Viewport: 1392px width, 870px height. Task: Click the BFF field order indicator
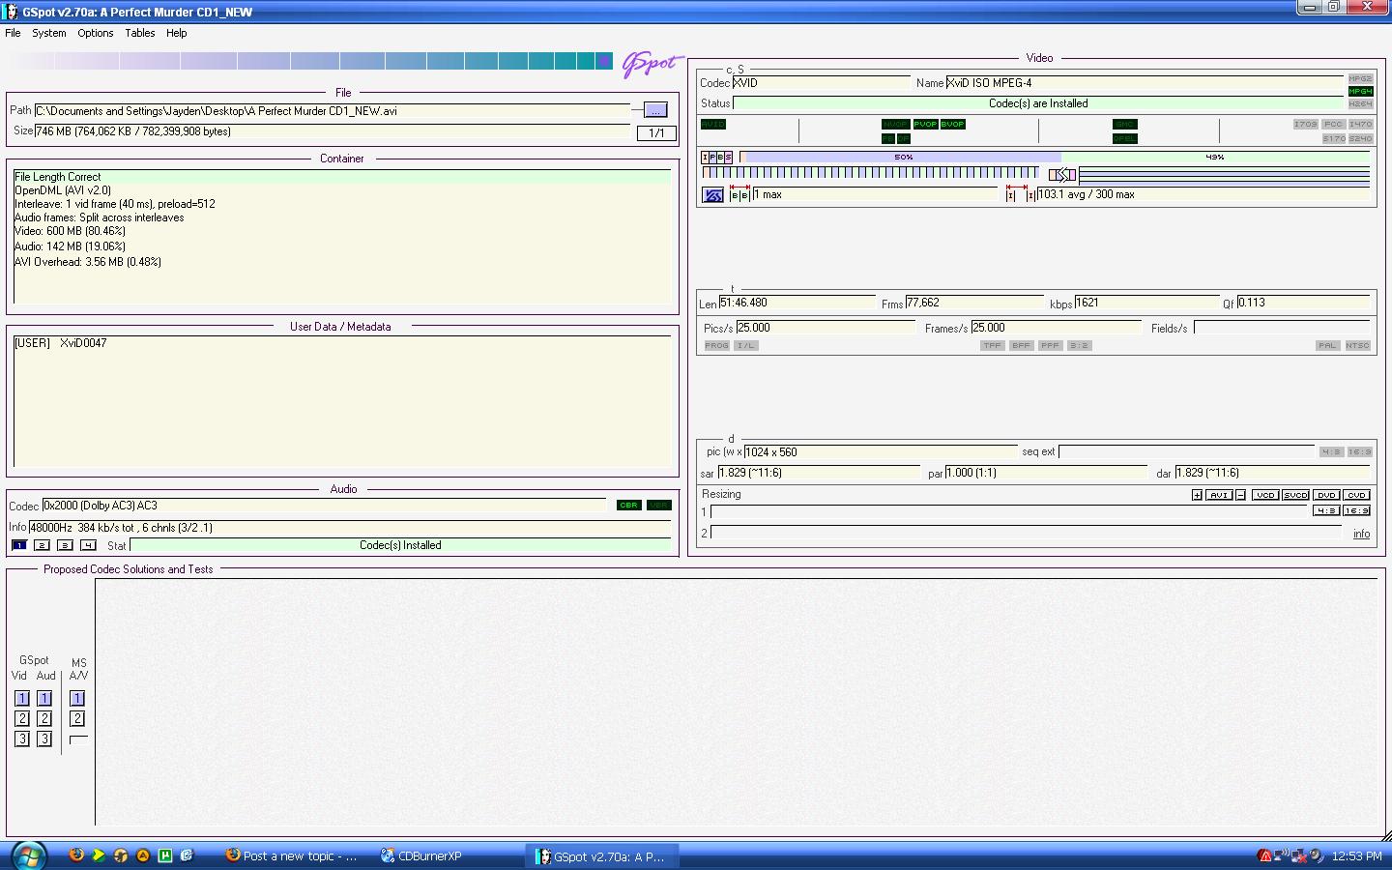[1021, 345]
